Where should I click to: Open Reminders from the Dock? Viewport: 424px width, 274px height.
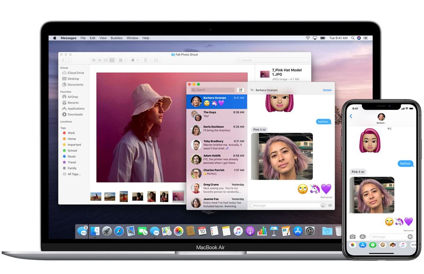(214, 231)
